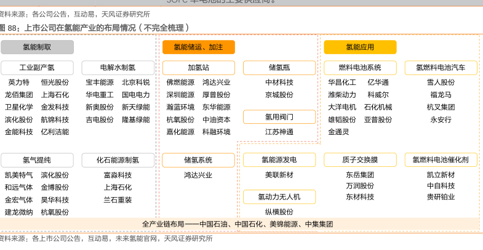Click company name 福龙马
The width and height of the screenshot is (483, 250).
[441, 95]
